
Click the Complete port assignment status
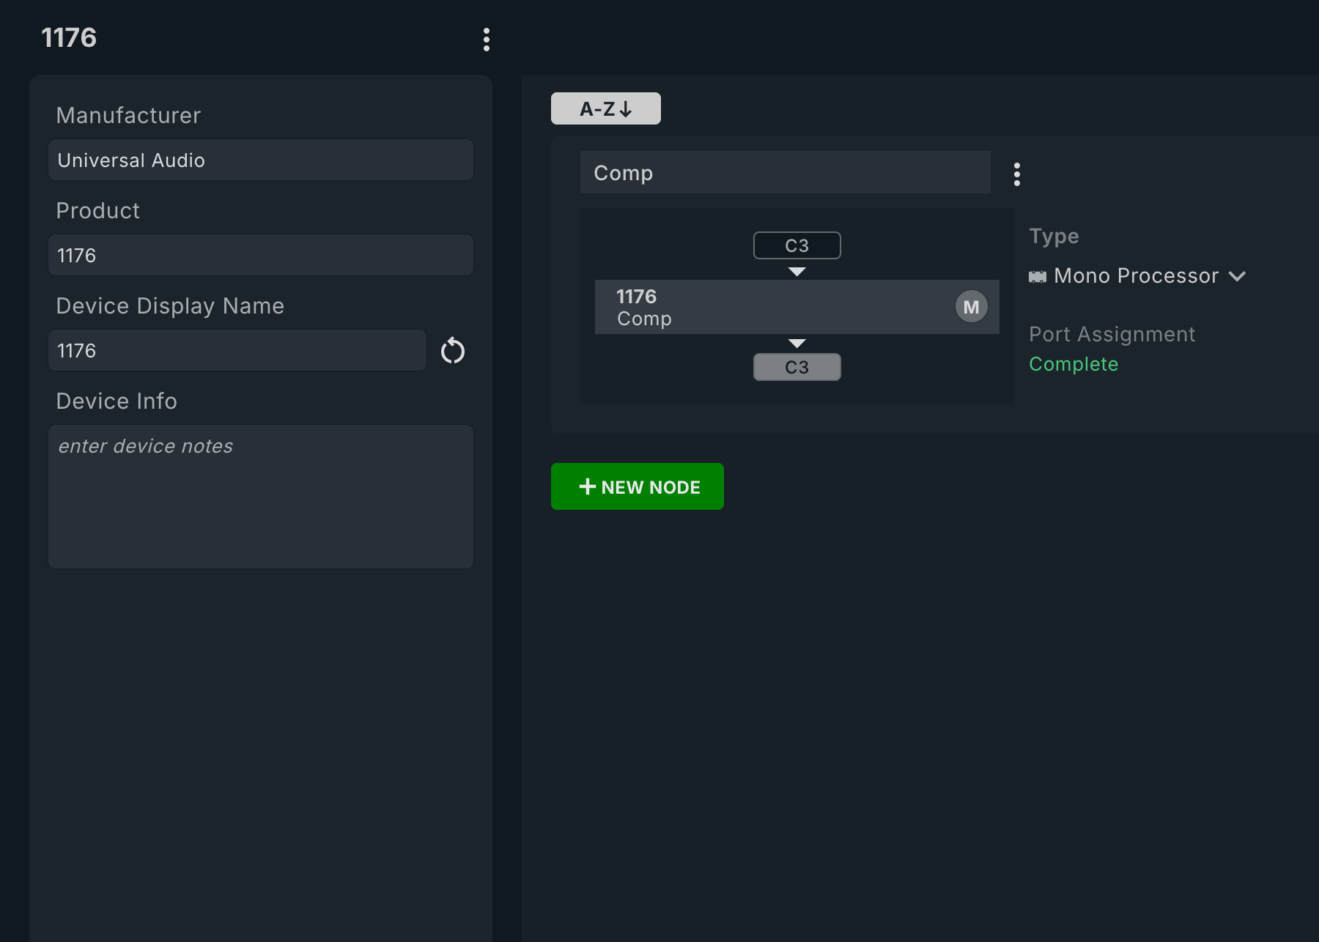[x=1074, y=364]
